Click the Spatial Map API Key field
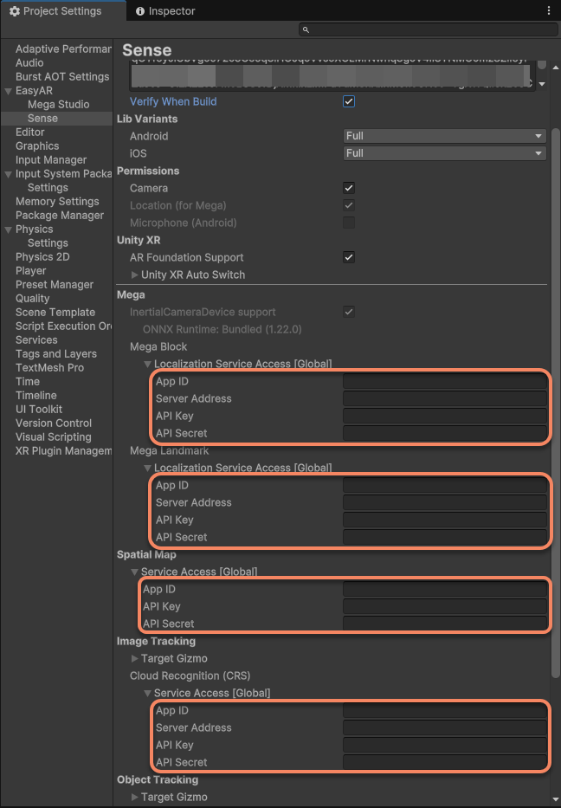This screenshot has width=561, height=808. click(x=444, y=606)
